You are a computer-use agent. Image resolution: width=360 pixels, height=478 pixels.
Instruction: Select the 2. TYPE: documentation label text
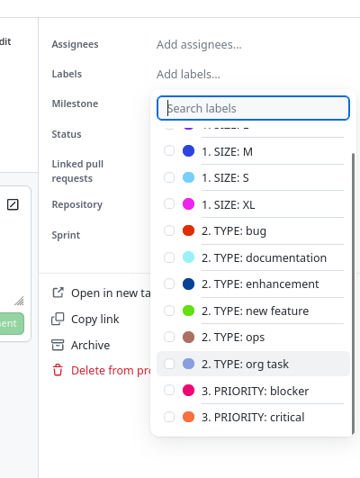pos(264,257)
